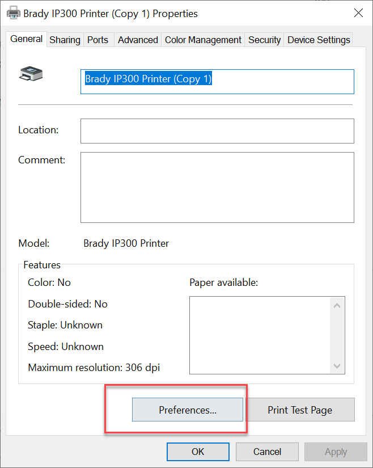Open the Device Settings tab
Viewport: 373px width, 468px height.
coord(319,40)
